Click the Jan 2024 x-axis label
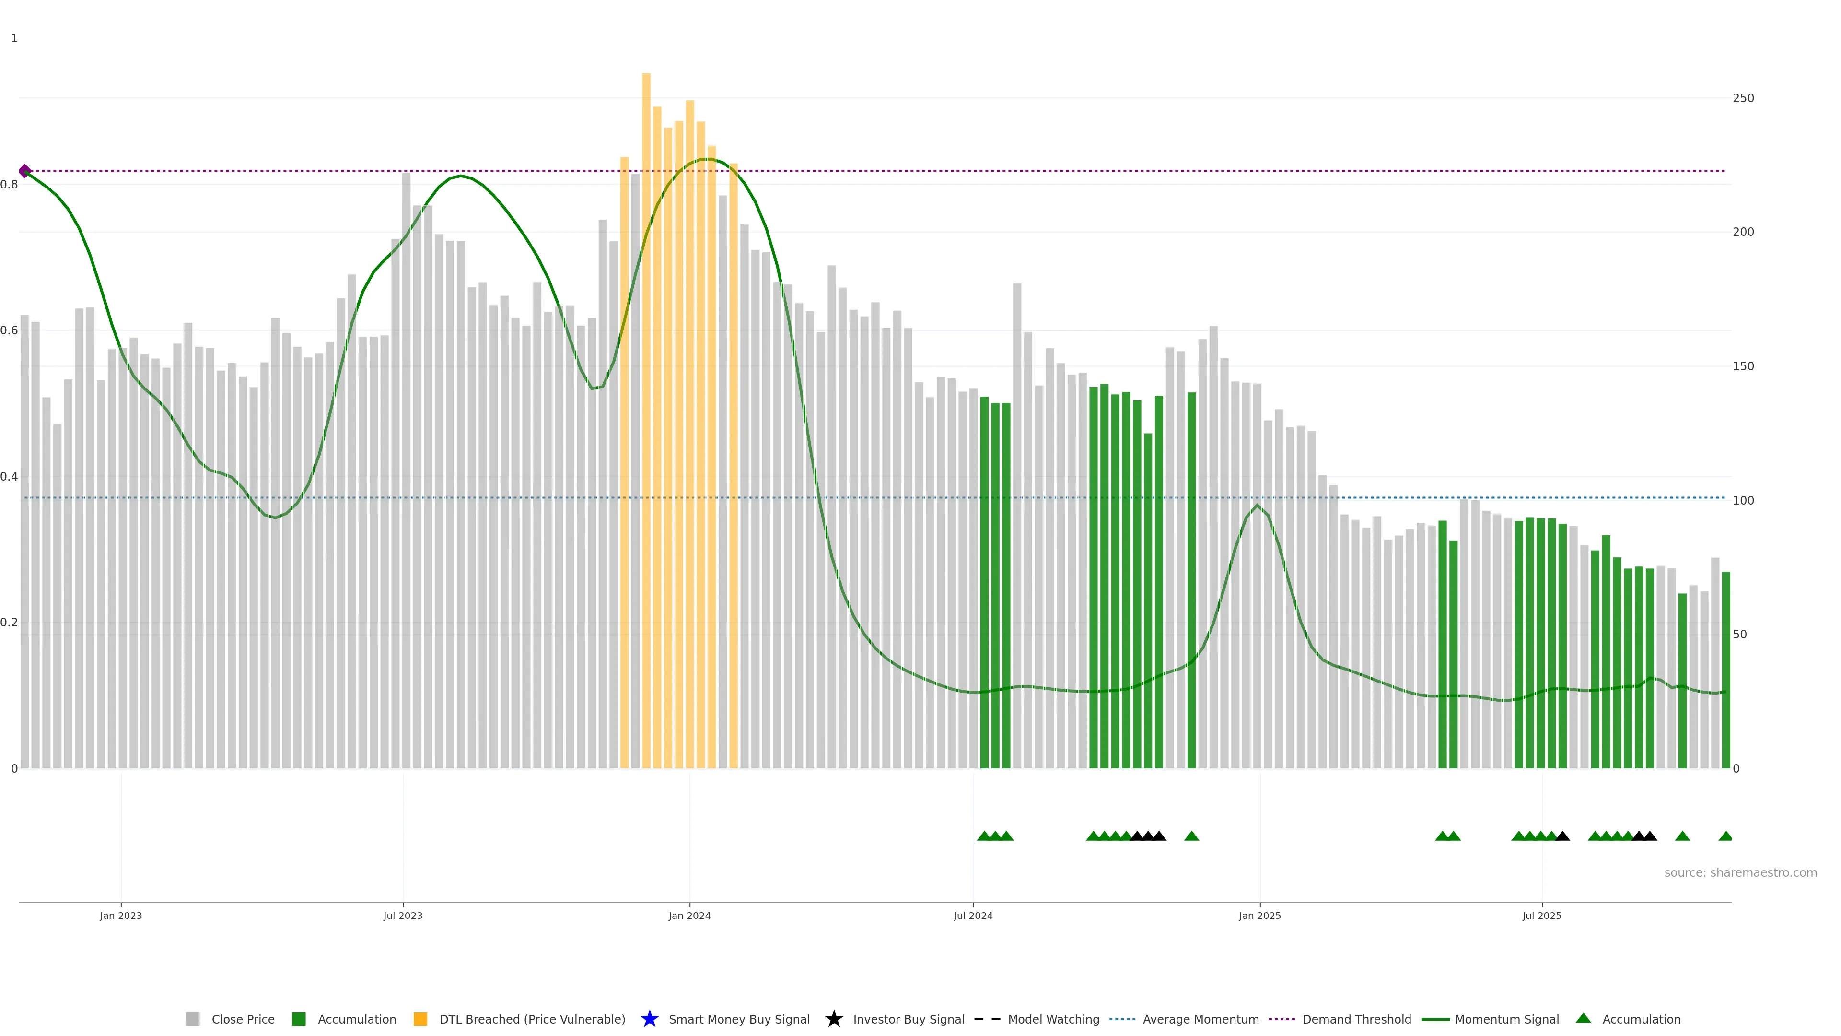 pyautogui.click(x=689, y=915)
